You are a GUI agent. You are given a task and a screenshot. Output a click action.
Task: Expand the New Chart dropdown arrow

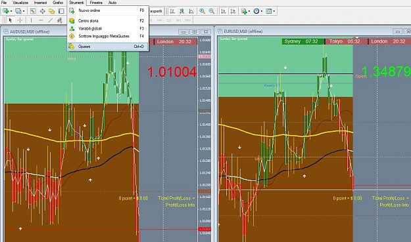pyautogui.click(x=11, y=11)
